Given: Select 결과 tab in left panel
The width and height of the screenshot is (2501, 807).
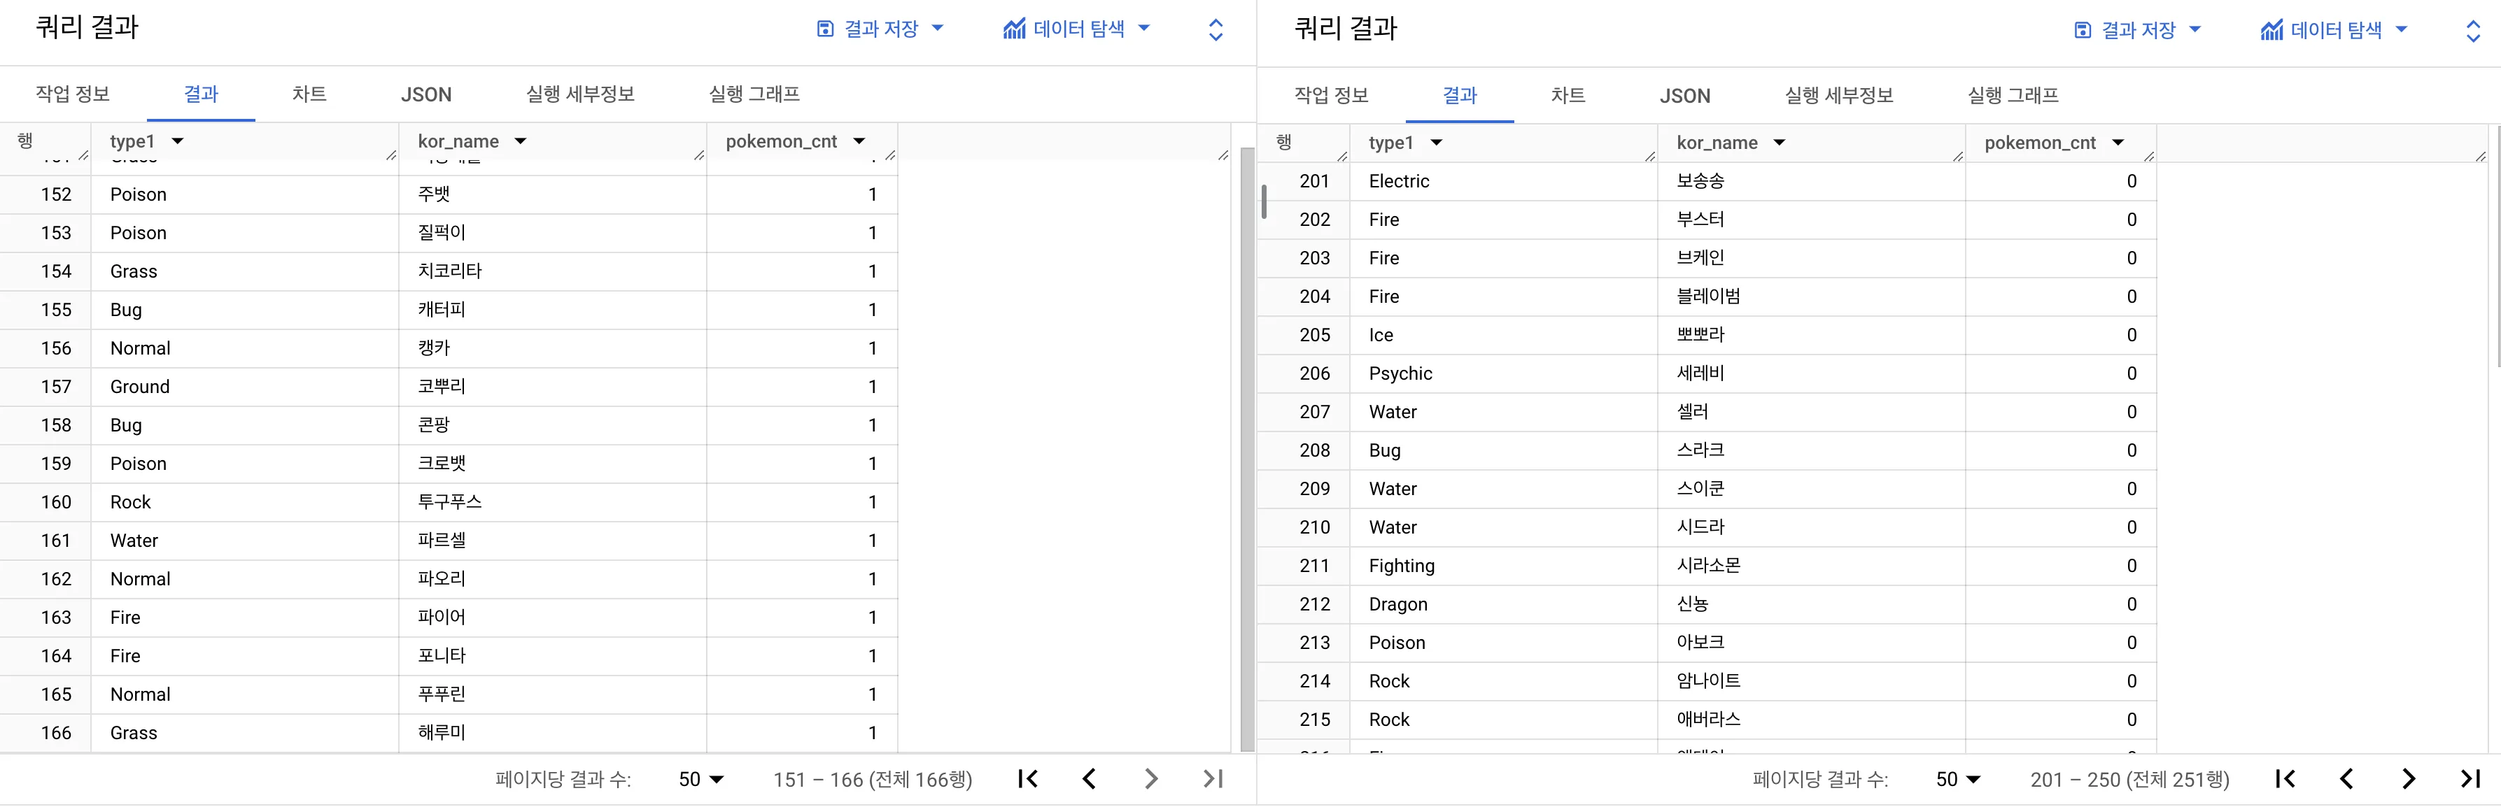Looking at the screenshot, I should tap(201, 94).
